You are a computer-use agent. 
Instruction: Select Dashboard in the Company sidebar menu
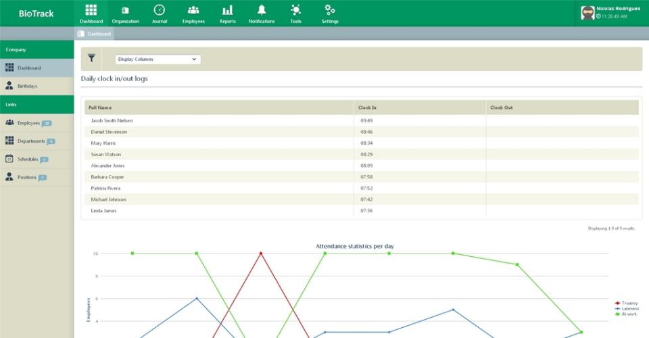tap(37, 68)
